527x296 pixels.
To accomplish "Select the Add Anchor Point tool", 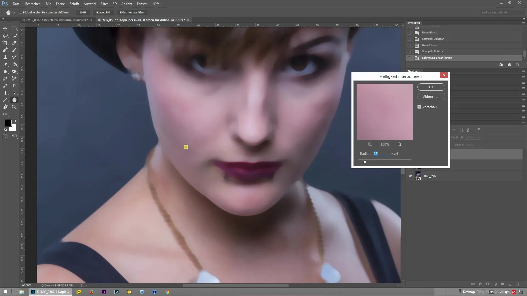I will point(14,78).
